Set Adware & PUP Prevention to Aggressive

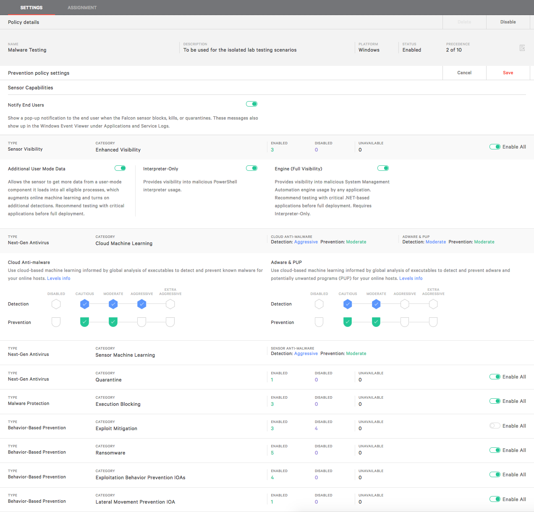point(405,322)
